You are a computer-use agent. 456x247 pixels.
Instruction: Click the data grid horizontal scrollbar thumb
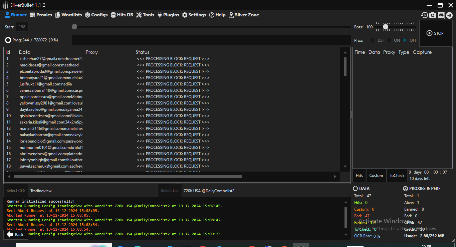click(128, 177)
